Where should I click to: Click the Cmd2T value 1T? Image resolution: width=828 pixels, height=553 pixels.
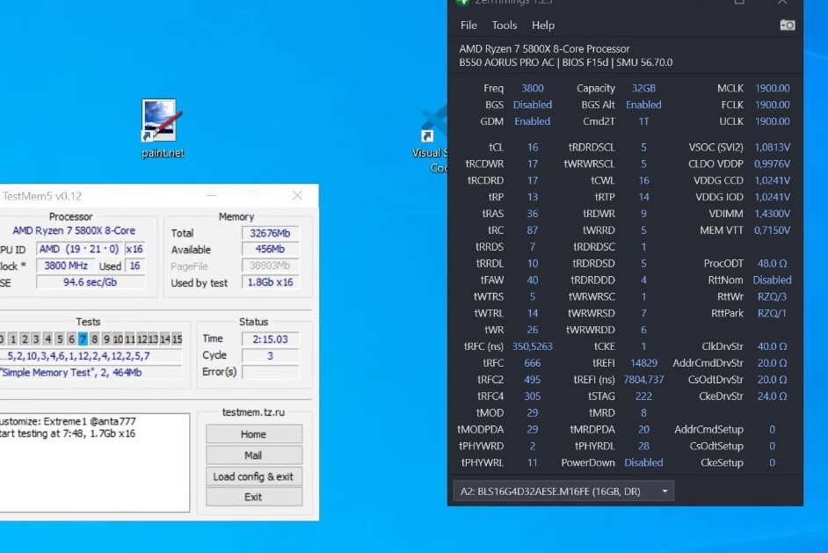click(x=643, y=121)
